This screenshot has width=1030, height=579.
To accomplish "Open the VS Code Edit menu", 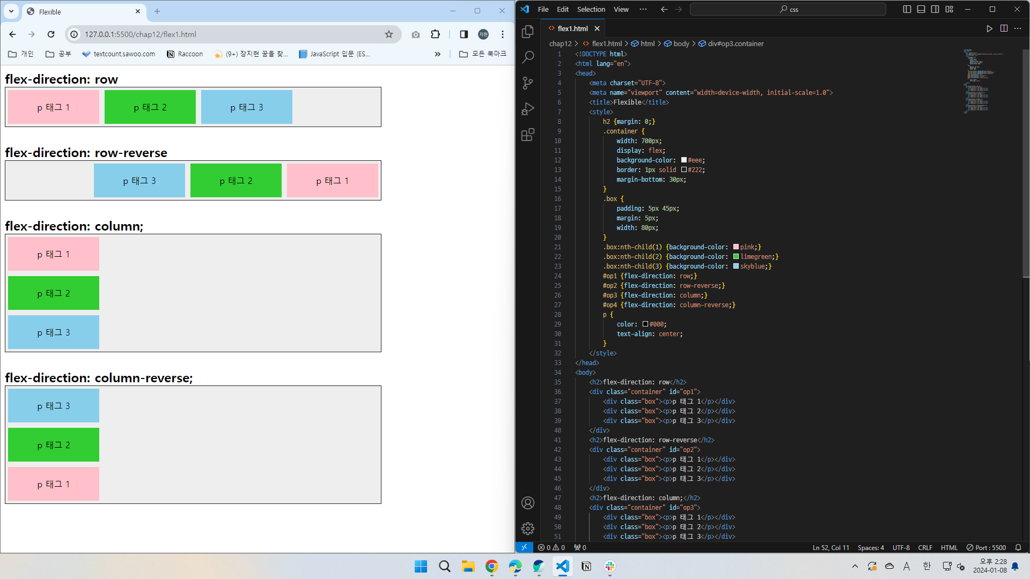I will click(563, 9).
